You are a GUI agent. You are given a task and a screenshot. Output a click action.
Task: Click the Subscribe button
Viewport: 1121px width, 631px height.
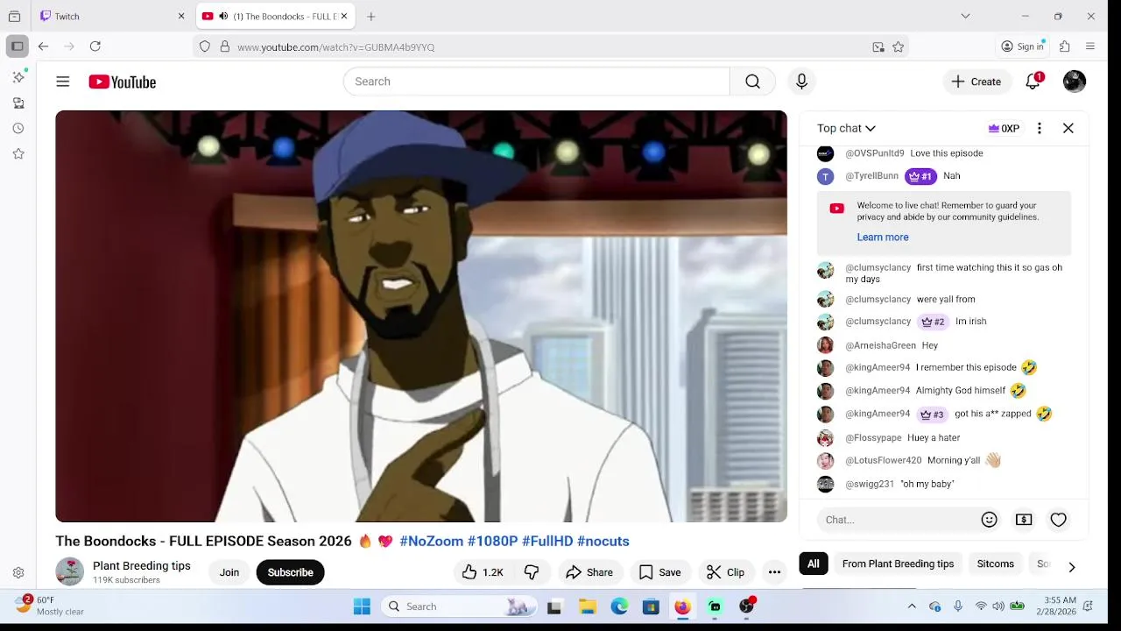point(290,572)
